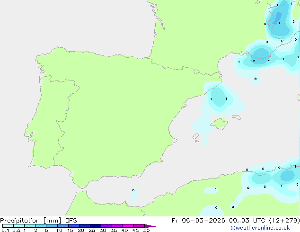Screen dimensions: 300x232
Task: Click the 1–2 mm legend color swatch
Action: point(30,226)
